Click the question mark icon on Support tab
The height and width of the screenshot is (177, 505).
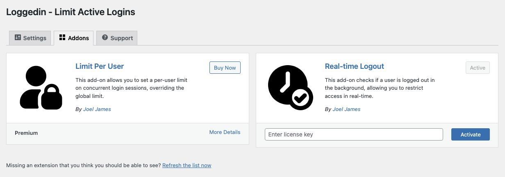coord(105,38)
